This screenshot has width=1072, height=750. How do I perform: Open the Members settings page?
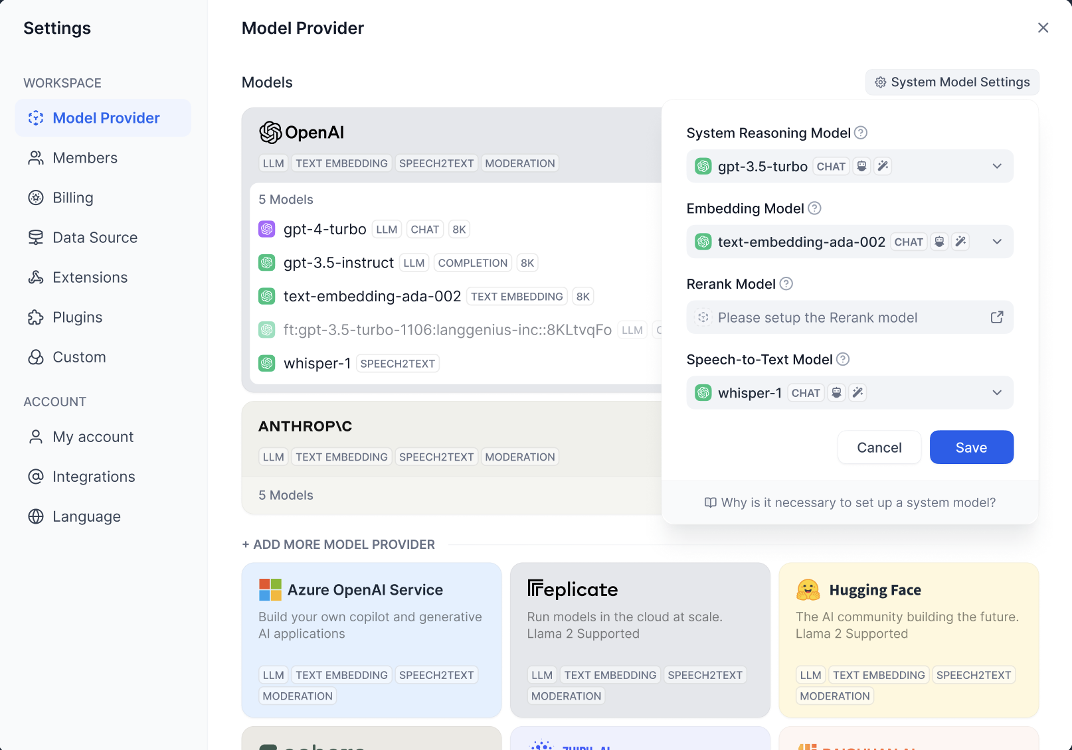85,158
